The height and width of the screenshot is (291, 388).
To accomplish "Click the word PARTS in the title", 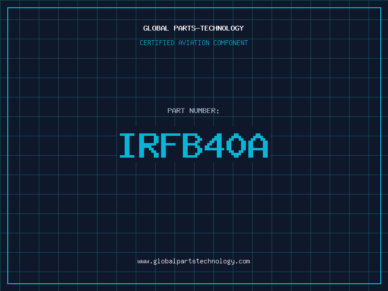I will (x=182, y=28).
